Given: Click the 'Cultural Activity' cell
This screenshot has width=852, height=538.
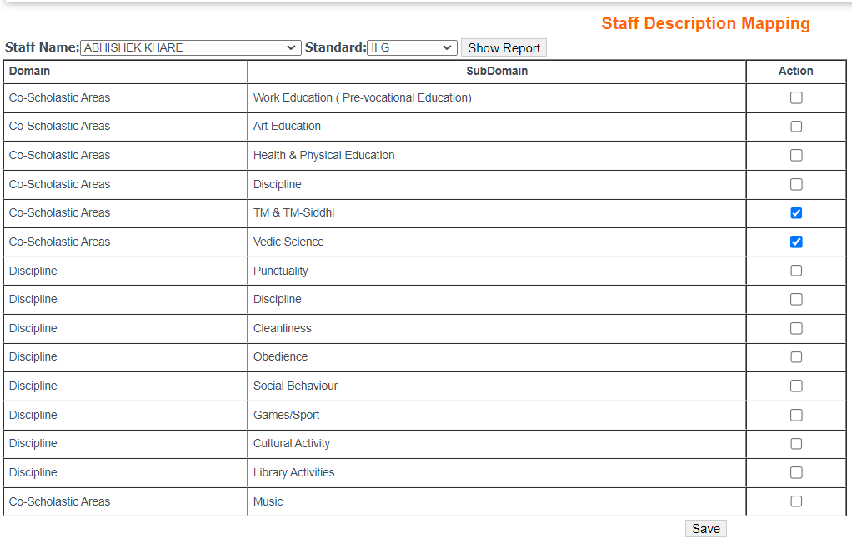Looking at the screenshot, I should click(x=497, y=444).
